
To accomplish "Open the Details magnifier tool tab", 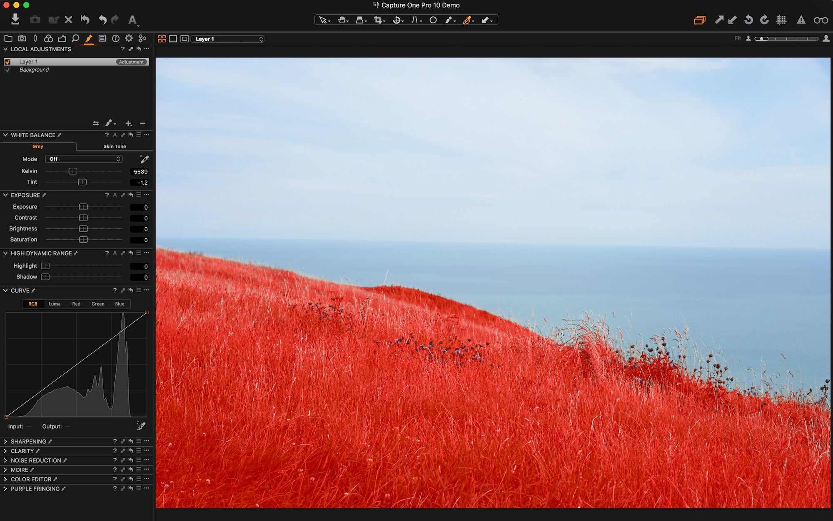I will tap(75, 38).
